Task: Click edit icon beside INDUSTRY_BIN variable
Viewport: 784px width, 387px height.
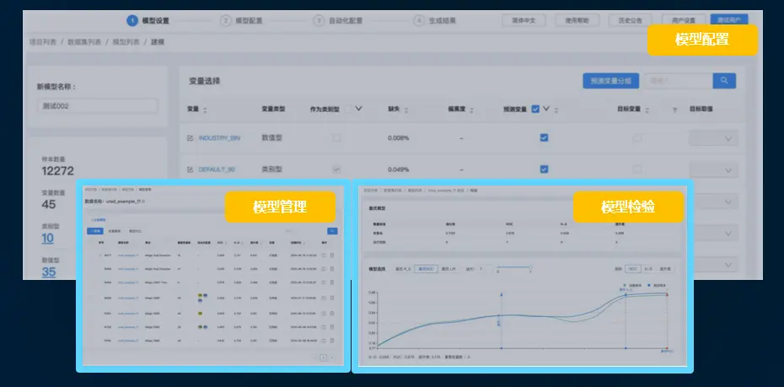Action: (x=190, y=138)
